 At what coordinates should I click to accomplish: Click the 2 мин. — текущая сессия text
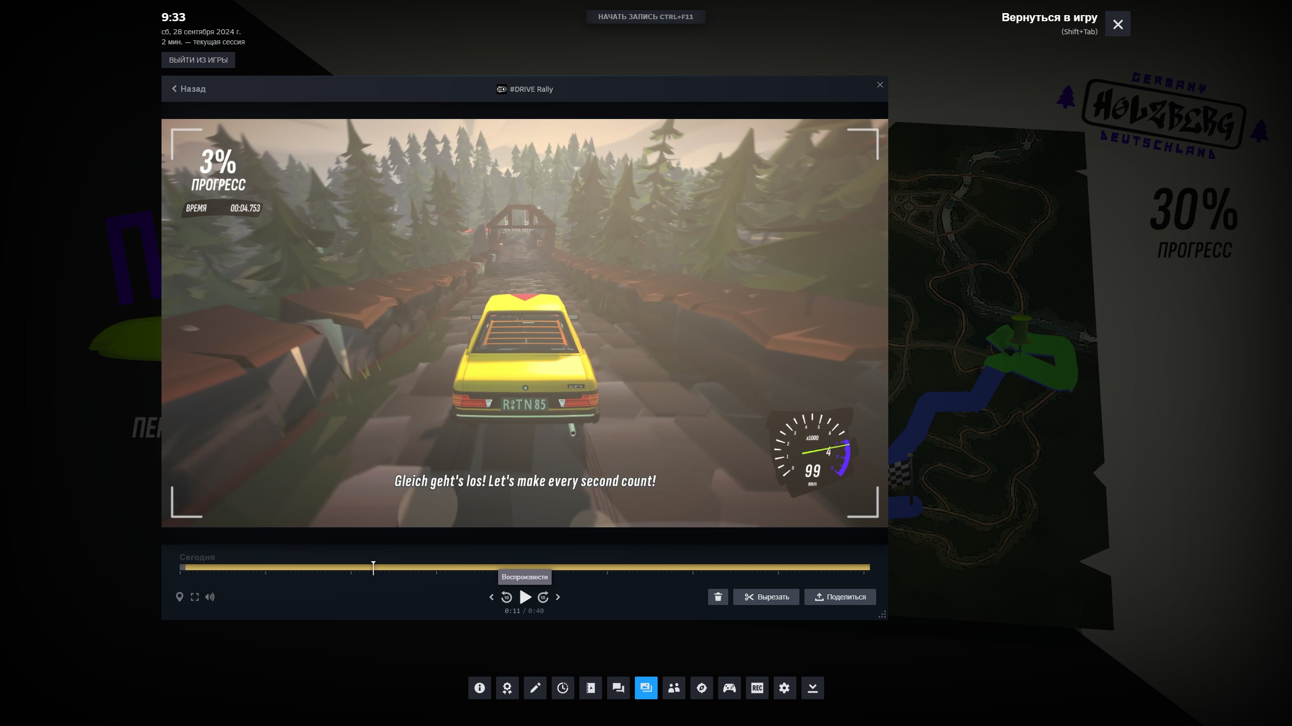203,42
